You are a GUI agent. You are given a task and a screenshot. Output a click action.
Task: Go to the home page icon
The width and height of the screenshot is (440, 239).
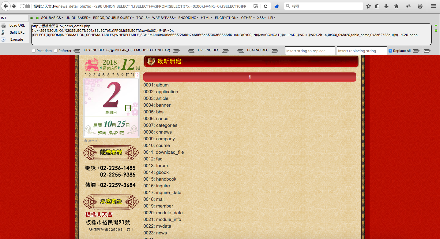(x=396, y=6)
